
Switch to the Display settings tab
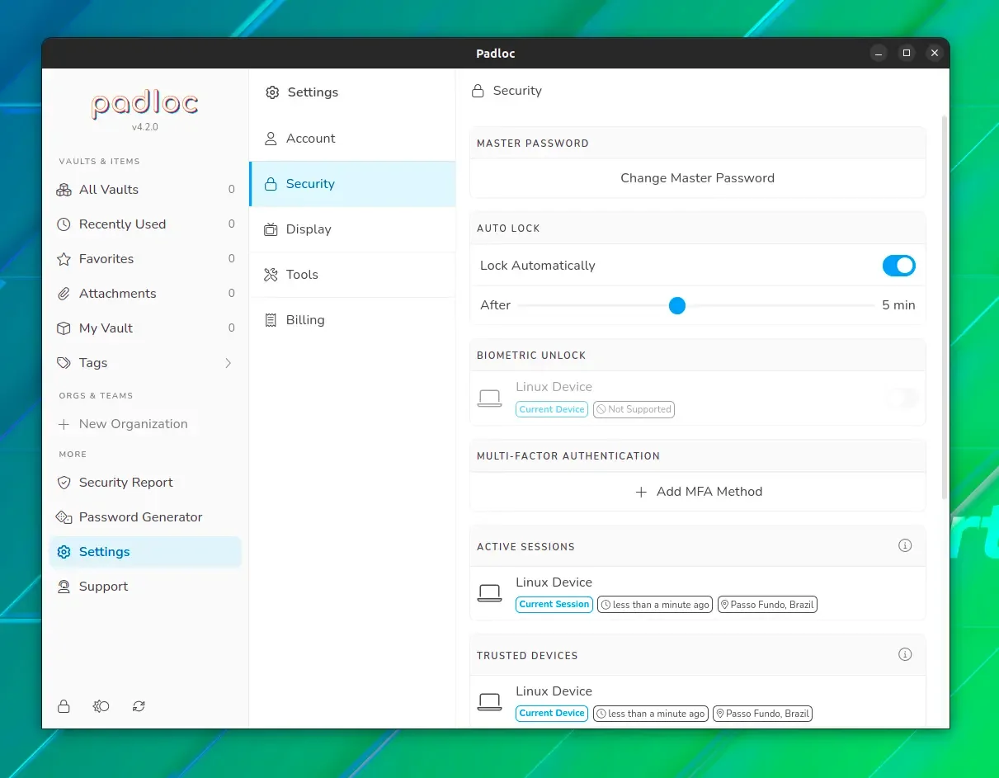(x=352, y=229)
